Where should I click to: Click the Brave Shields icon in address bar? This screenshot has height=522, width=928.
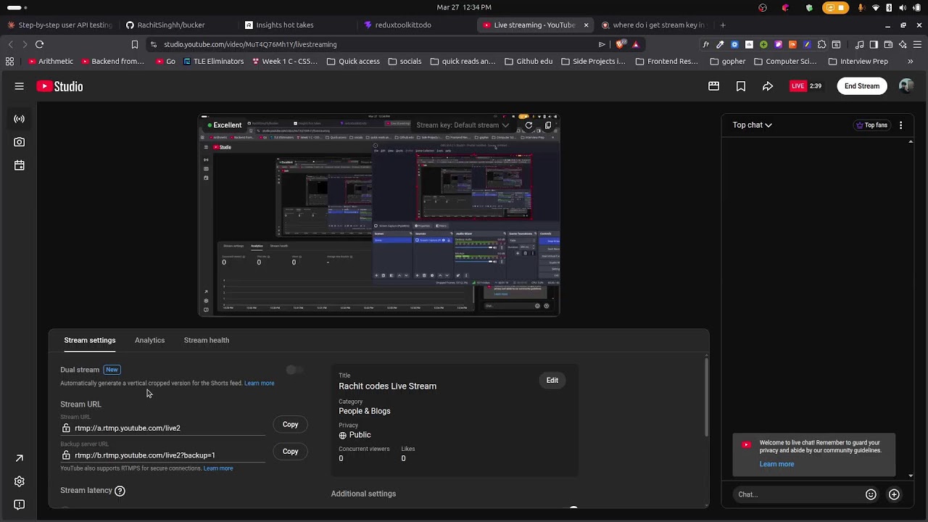620,44
